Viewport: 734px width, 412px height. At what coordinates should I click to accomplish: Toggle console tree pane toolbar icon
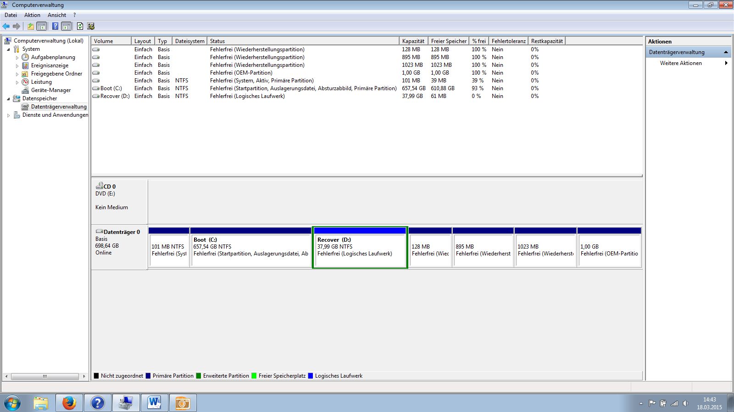[42, 27]
